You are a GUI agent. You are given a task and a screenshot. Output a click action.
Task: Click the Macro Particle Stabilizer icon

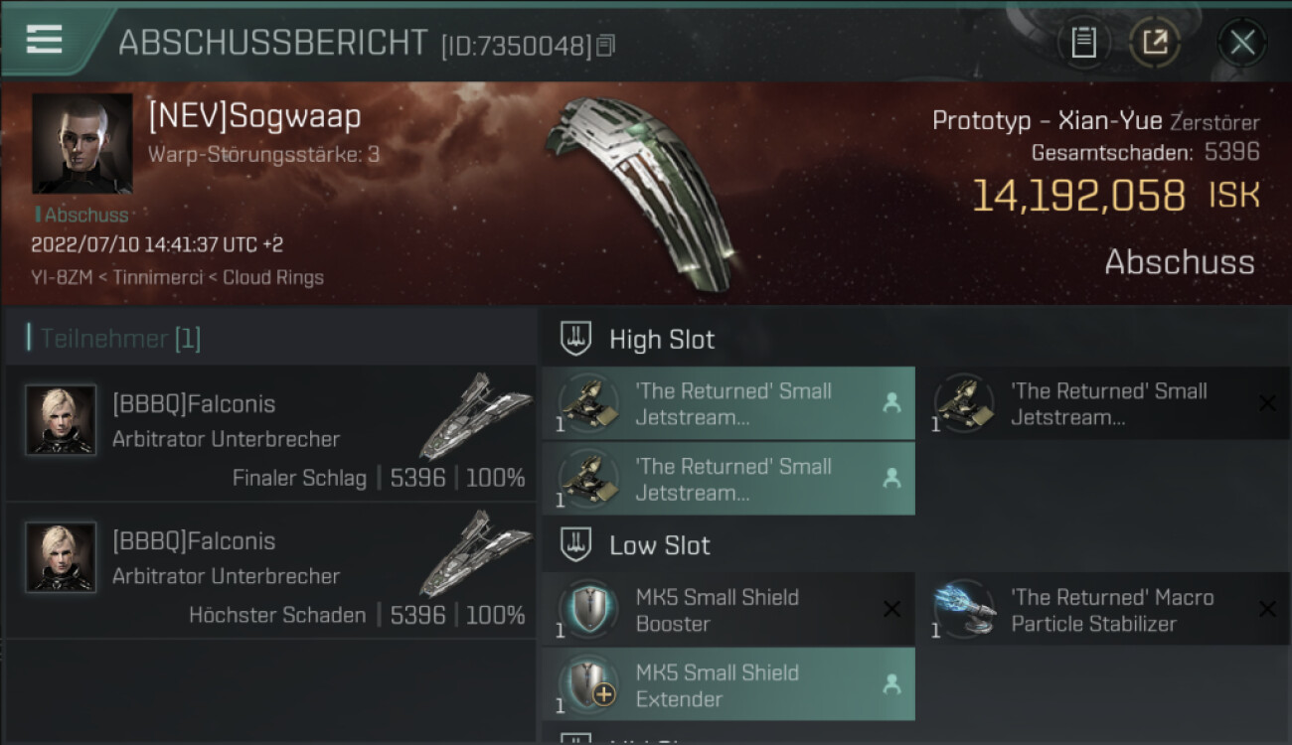pyautogui.click(x=963, y=609)
